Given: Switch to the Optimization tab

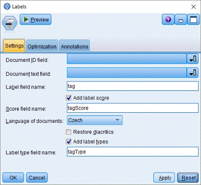Looking at the screenshot, I should coord(42,46).
